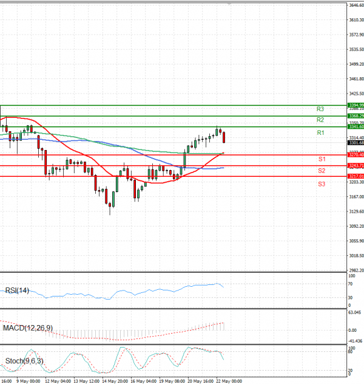Select the MACD(12,26,9) indicator label

point(28,328)
